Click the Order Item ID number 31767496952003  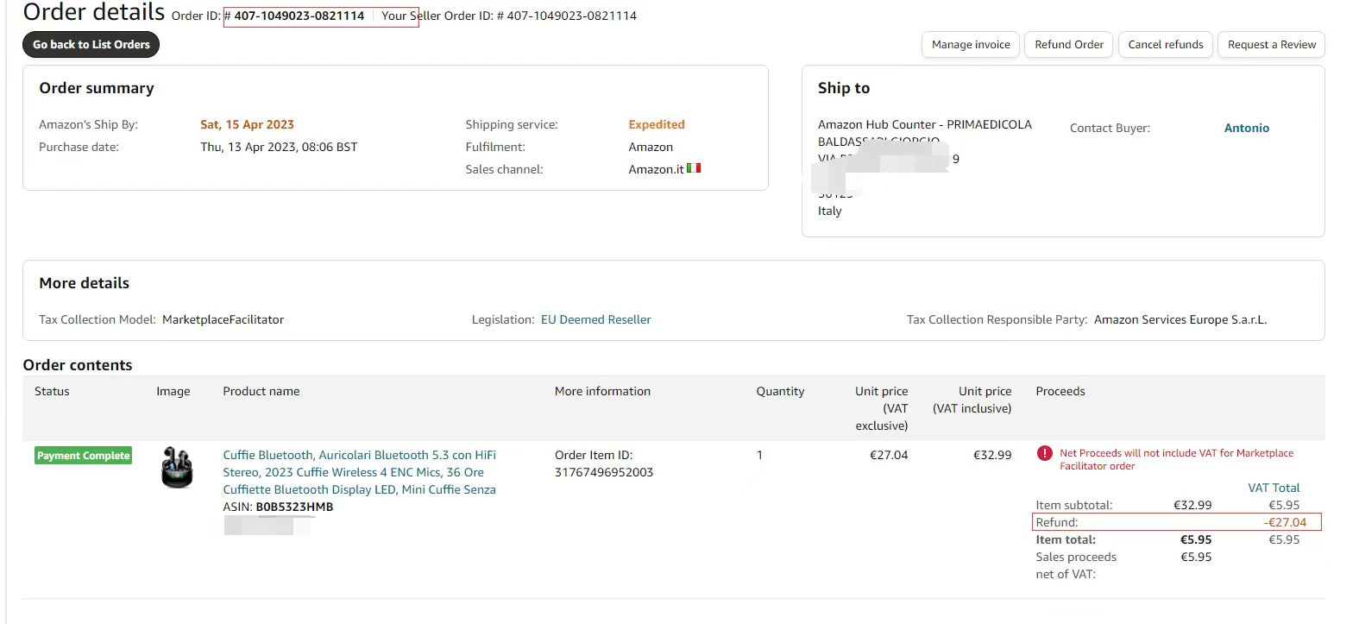coord(603,472)
